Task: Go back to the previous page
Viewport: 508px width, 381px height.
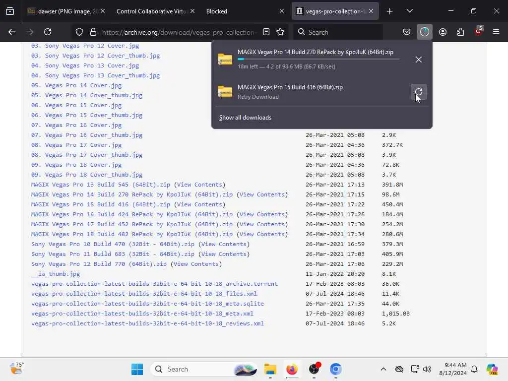Action: (x=12, y=32)
